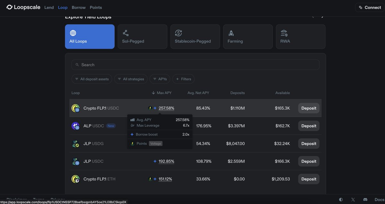The height and width of the screenshot is (204, 385).
Task: Click the JLP USDC token icon
Action: tap(75, 161)
